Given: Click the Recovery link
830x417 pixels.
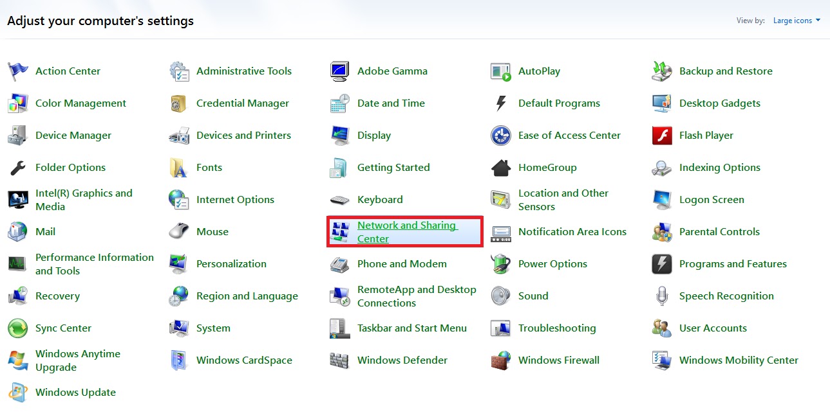Looking at the screenshot, I should (57, 296).
